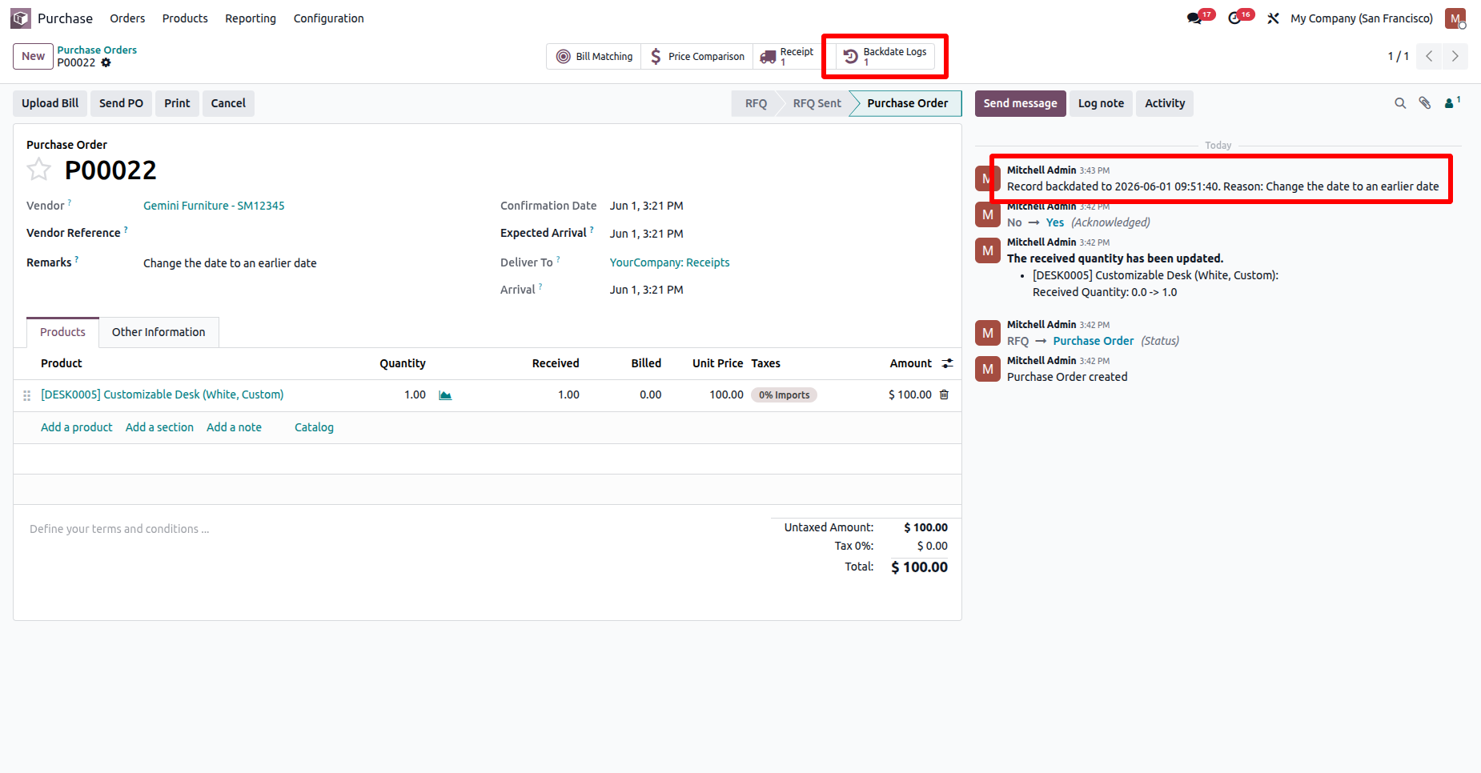
Task: Select the Purchase Order status stage
Action: click(907, 103)
